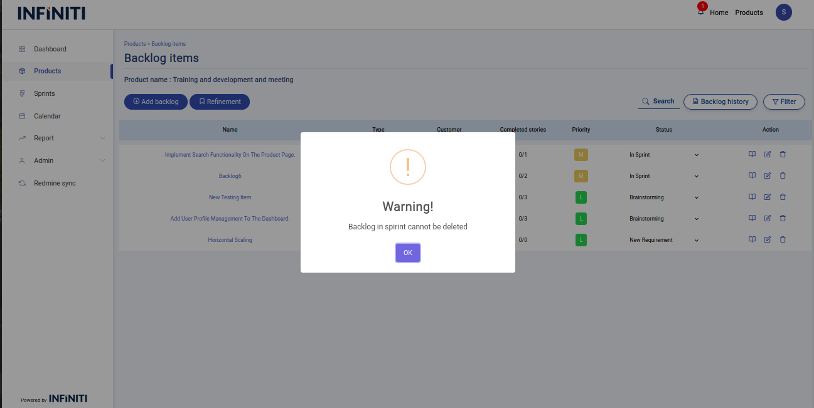Edit the Add User Profile Management row
The height and width of the screenshot is (408, 814).
coord(767,218)
